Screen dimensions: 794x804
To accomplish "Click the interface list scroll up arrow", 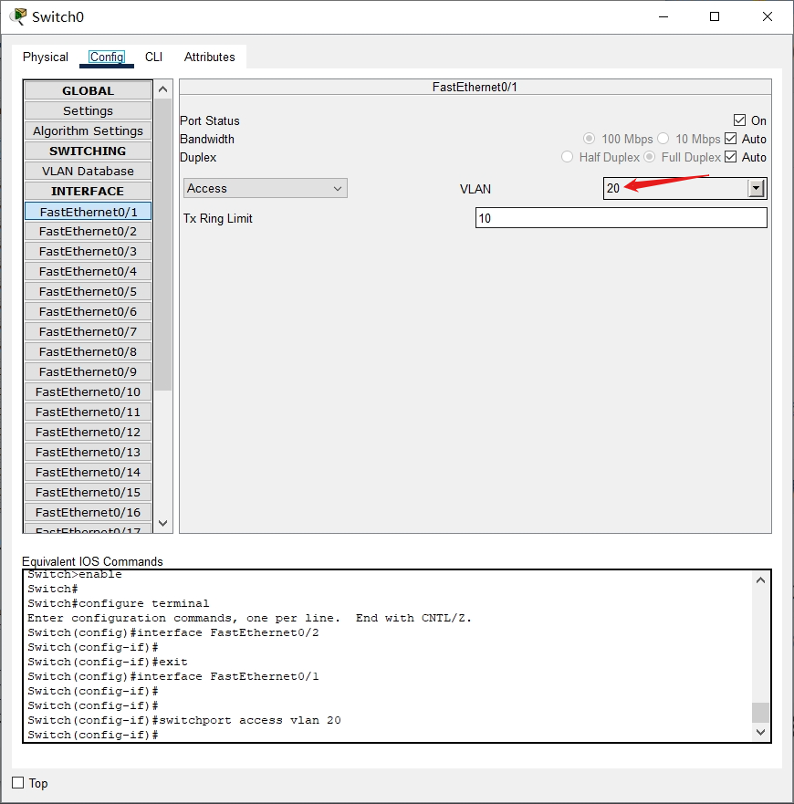I will click(x=163, y=89).
